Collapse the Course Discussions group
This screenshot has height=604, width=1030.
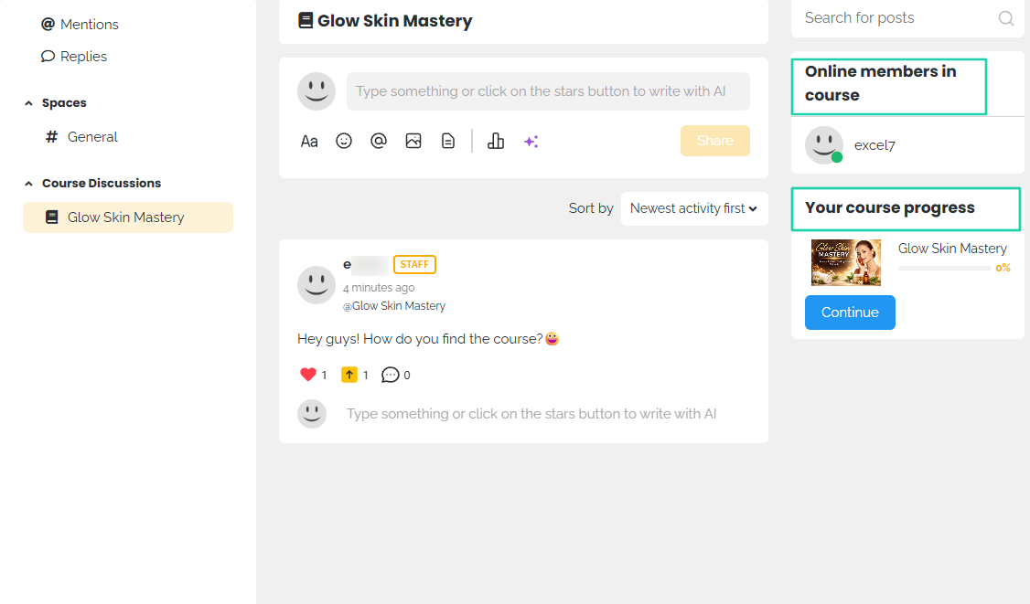29,183
